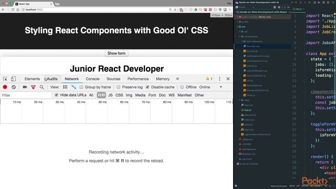
Task: Open the IDE run configuration dropdown
Action: coord(292,3)
